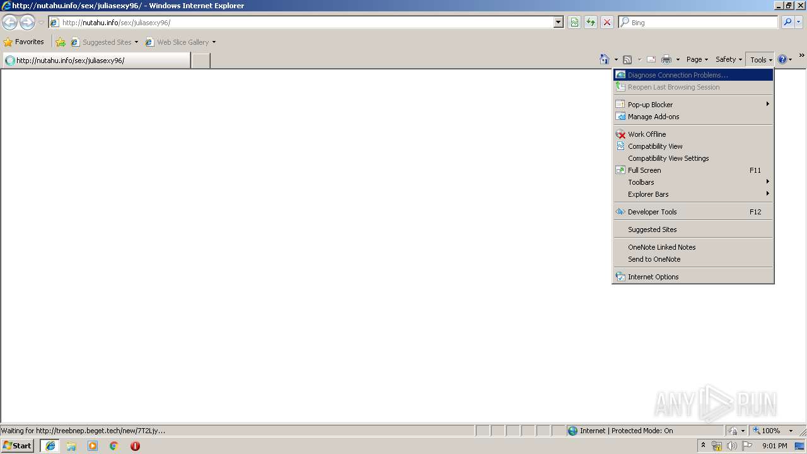The width and height of the screenshot is (807, 454).
Task: Open search provider dropdown arrow
Action: 799,23
